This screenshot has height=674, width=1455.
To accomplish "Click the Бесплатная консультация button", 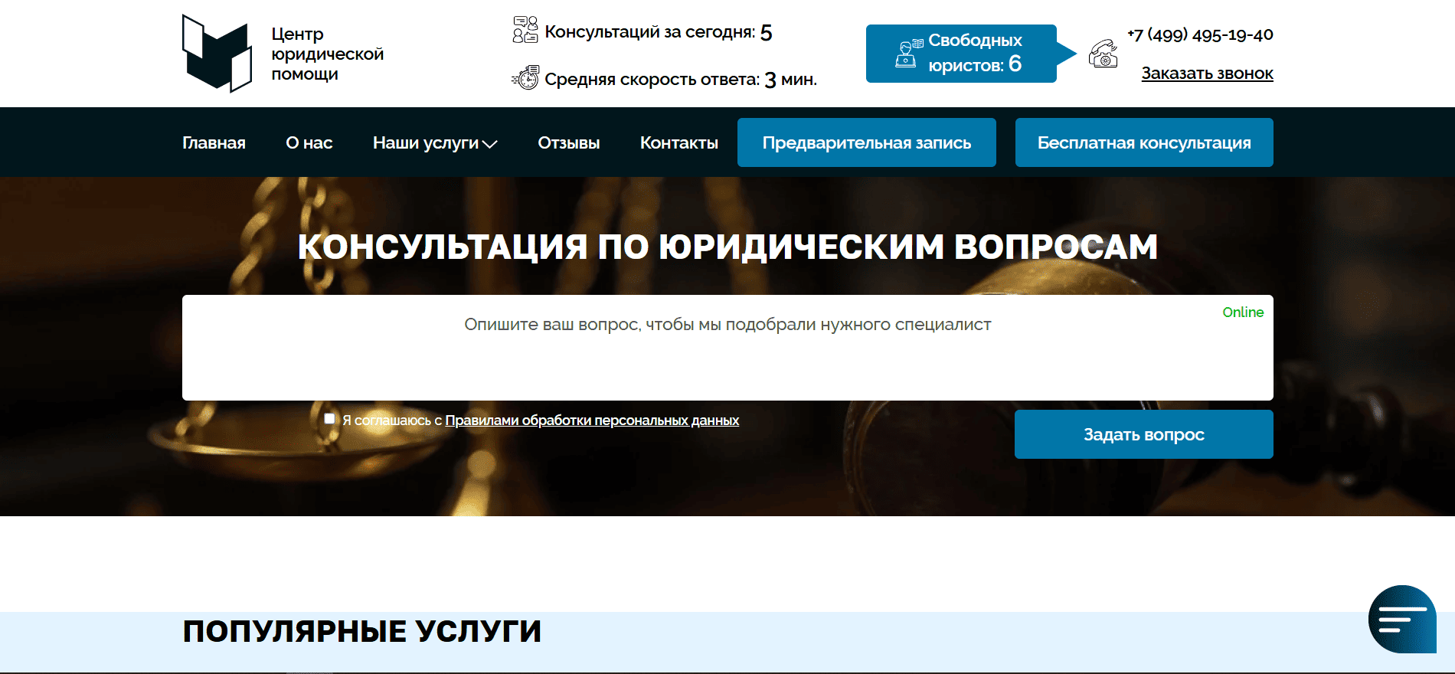I will coord(1143,142).
